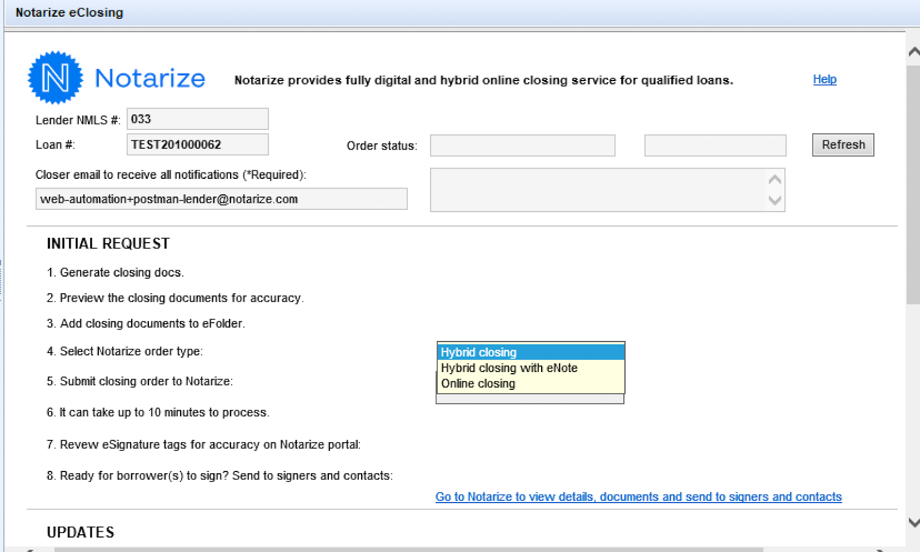This screenshot has height=552, width=920.
Task: Click 'Revew eSignature tags' step text
Action: 204,444
